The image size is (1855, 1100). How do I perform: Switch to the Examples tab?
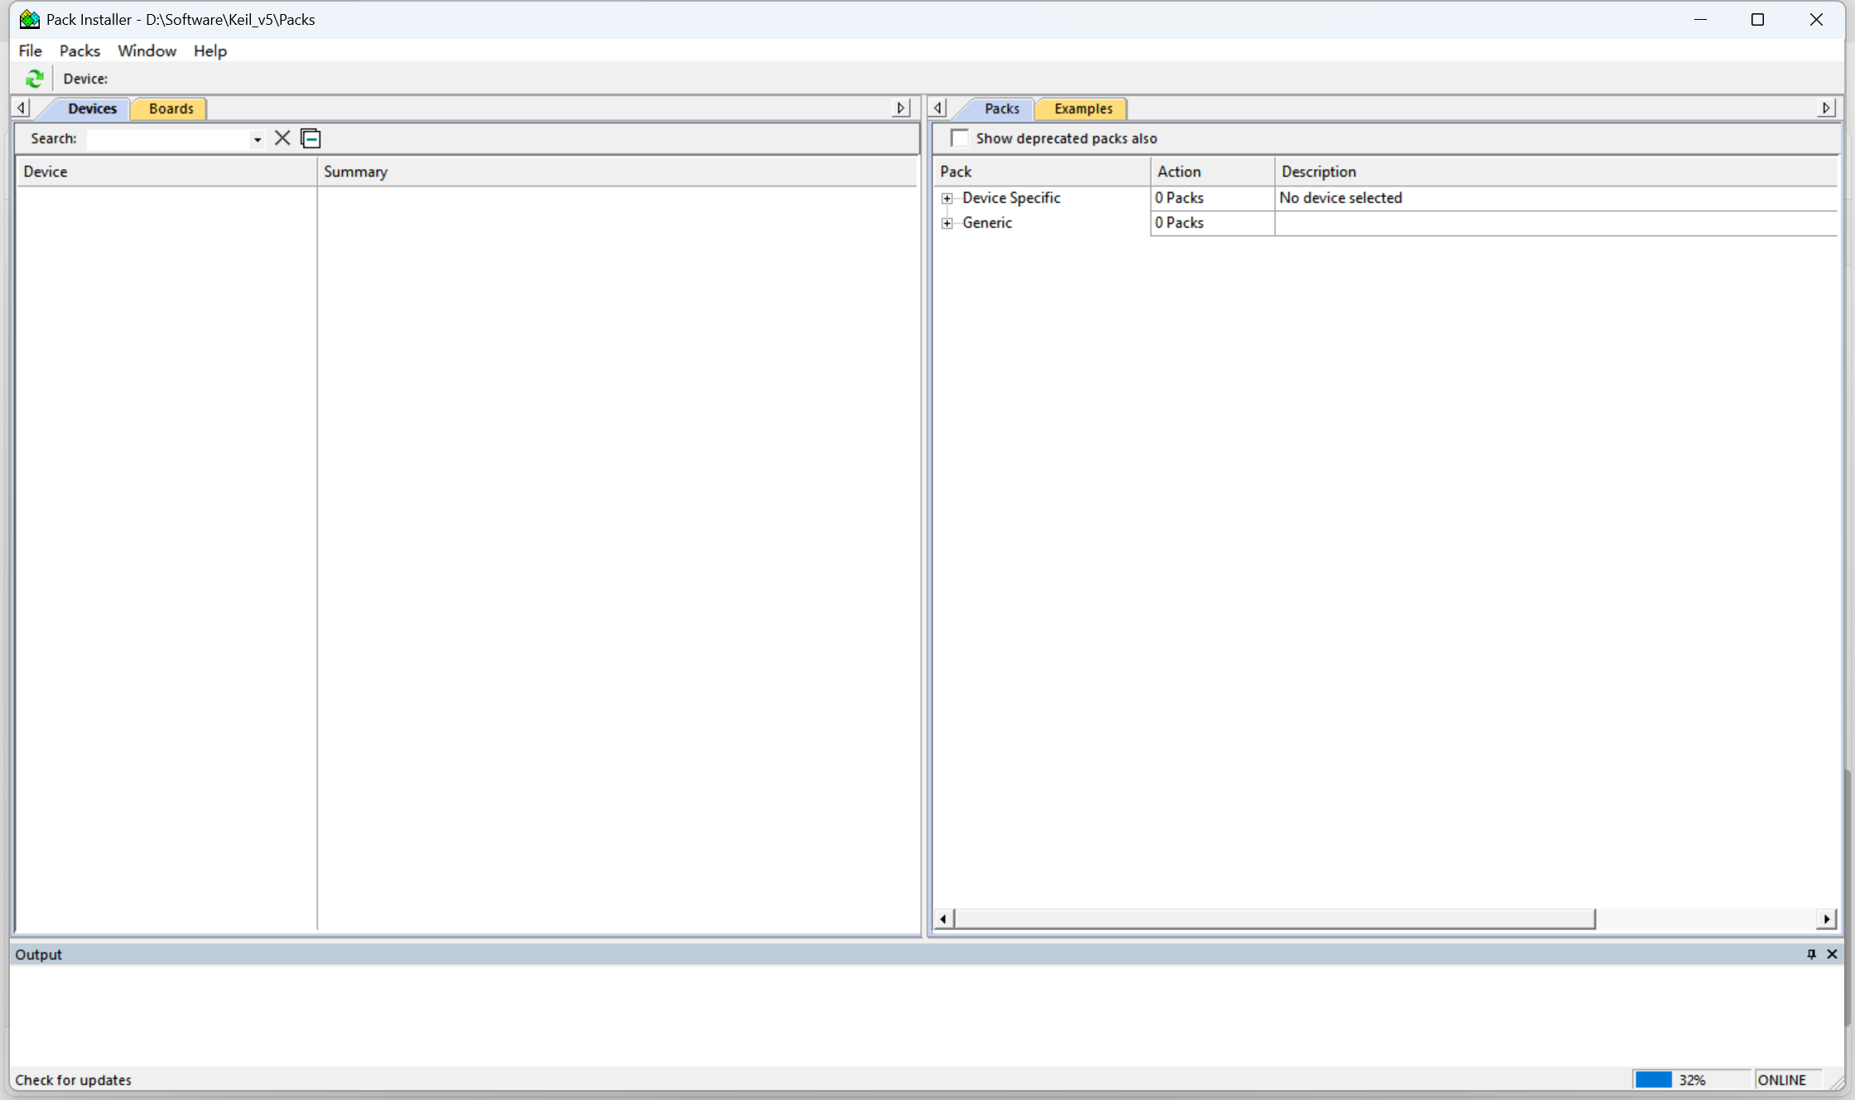coord(1083,109)
